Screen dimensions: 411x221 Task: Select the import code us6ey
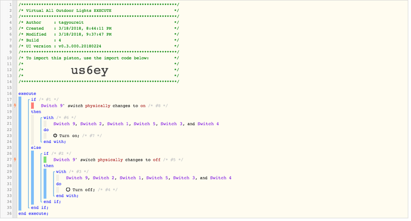coord(89,70)
